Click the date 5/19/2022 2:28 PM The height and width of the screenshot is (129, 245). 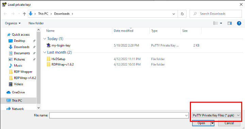pos(126,45)
